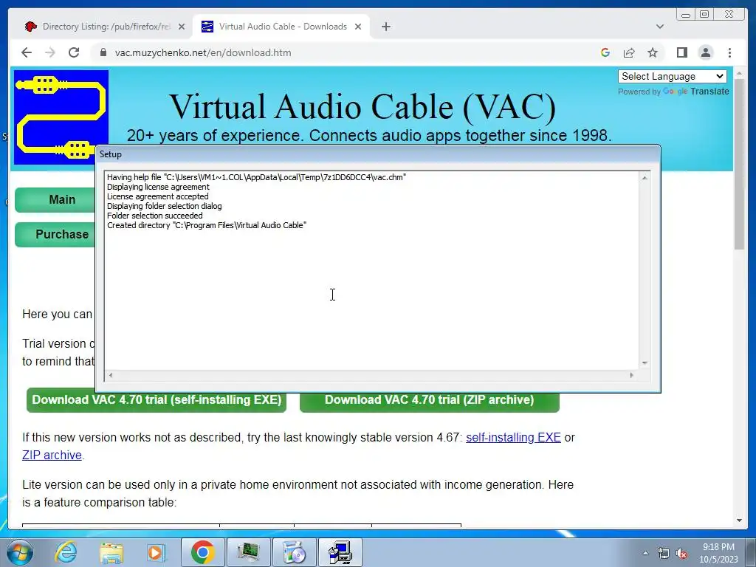Open Chrome's three-dot menu

[729, 52]
